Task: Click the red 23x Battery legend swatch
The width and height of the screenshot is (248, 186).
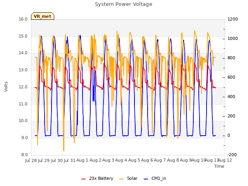Action: point(84,179)
